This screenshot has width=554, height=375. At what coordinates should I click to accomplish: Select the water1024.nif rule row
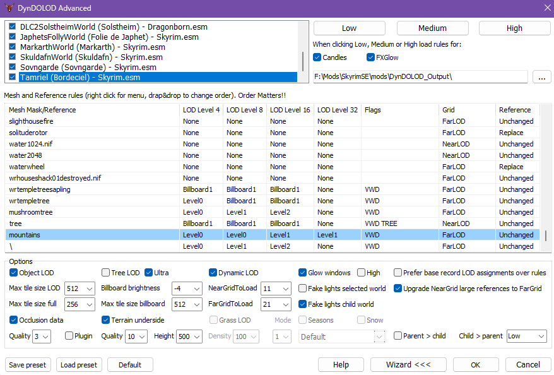click(x=272, y=144)
